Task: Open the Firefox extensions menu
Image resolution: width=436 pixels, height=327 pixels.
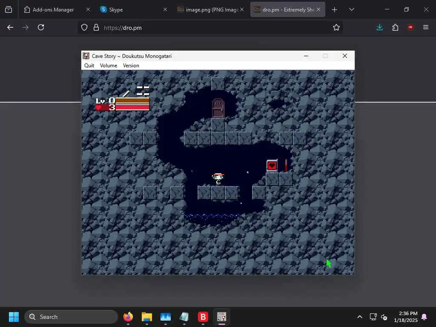Action: point(395,27)
